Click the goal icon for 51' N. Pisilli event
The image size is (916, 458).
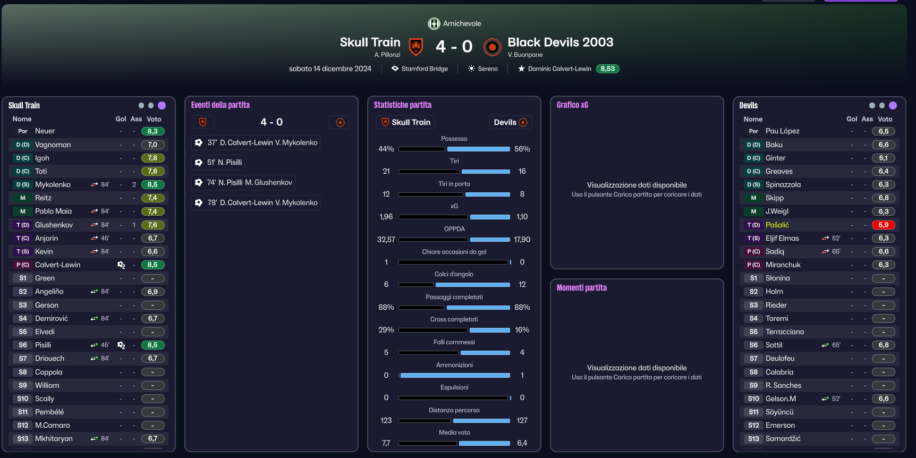[199, 163]
